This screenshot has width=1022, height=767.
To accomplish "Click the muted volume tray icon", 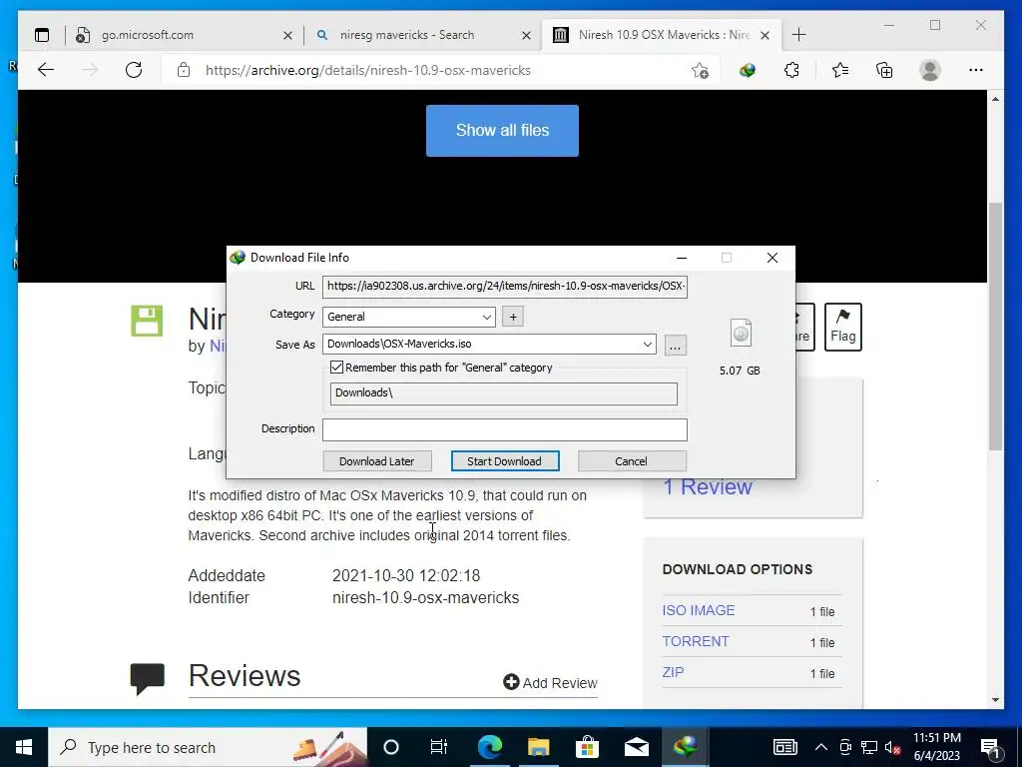I will 893,747.
